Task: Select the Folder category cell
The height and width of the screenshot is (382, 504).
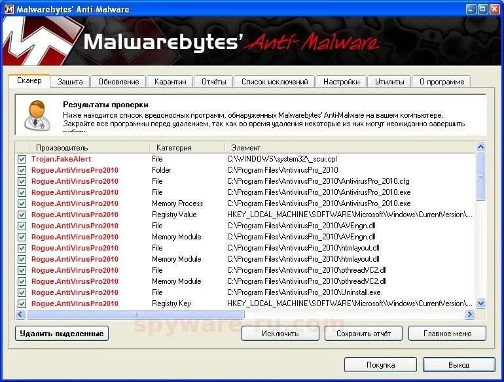Action: (x=162, y=170)
